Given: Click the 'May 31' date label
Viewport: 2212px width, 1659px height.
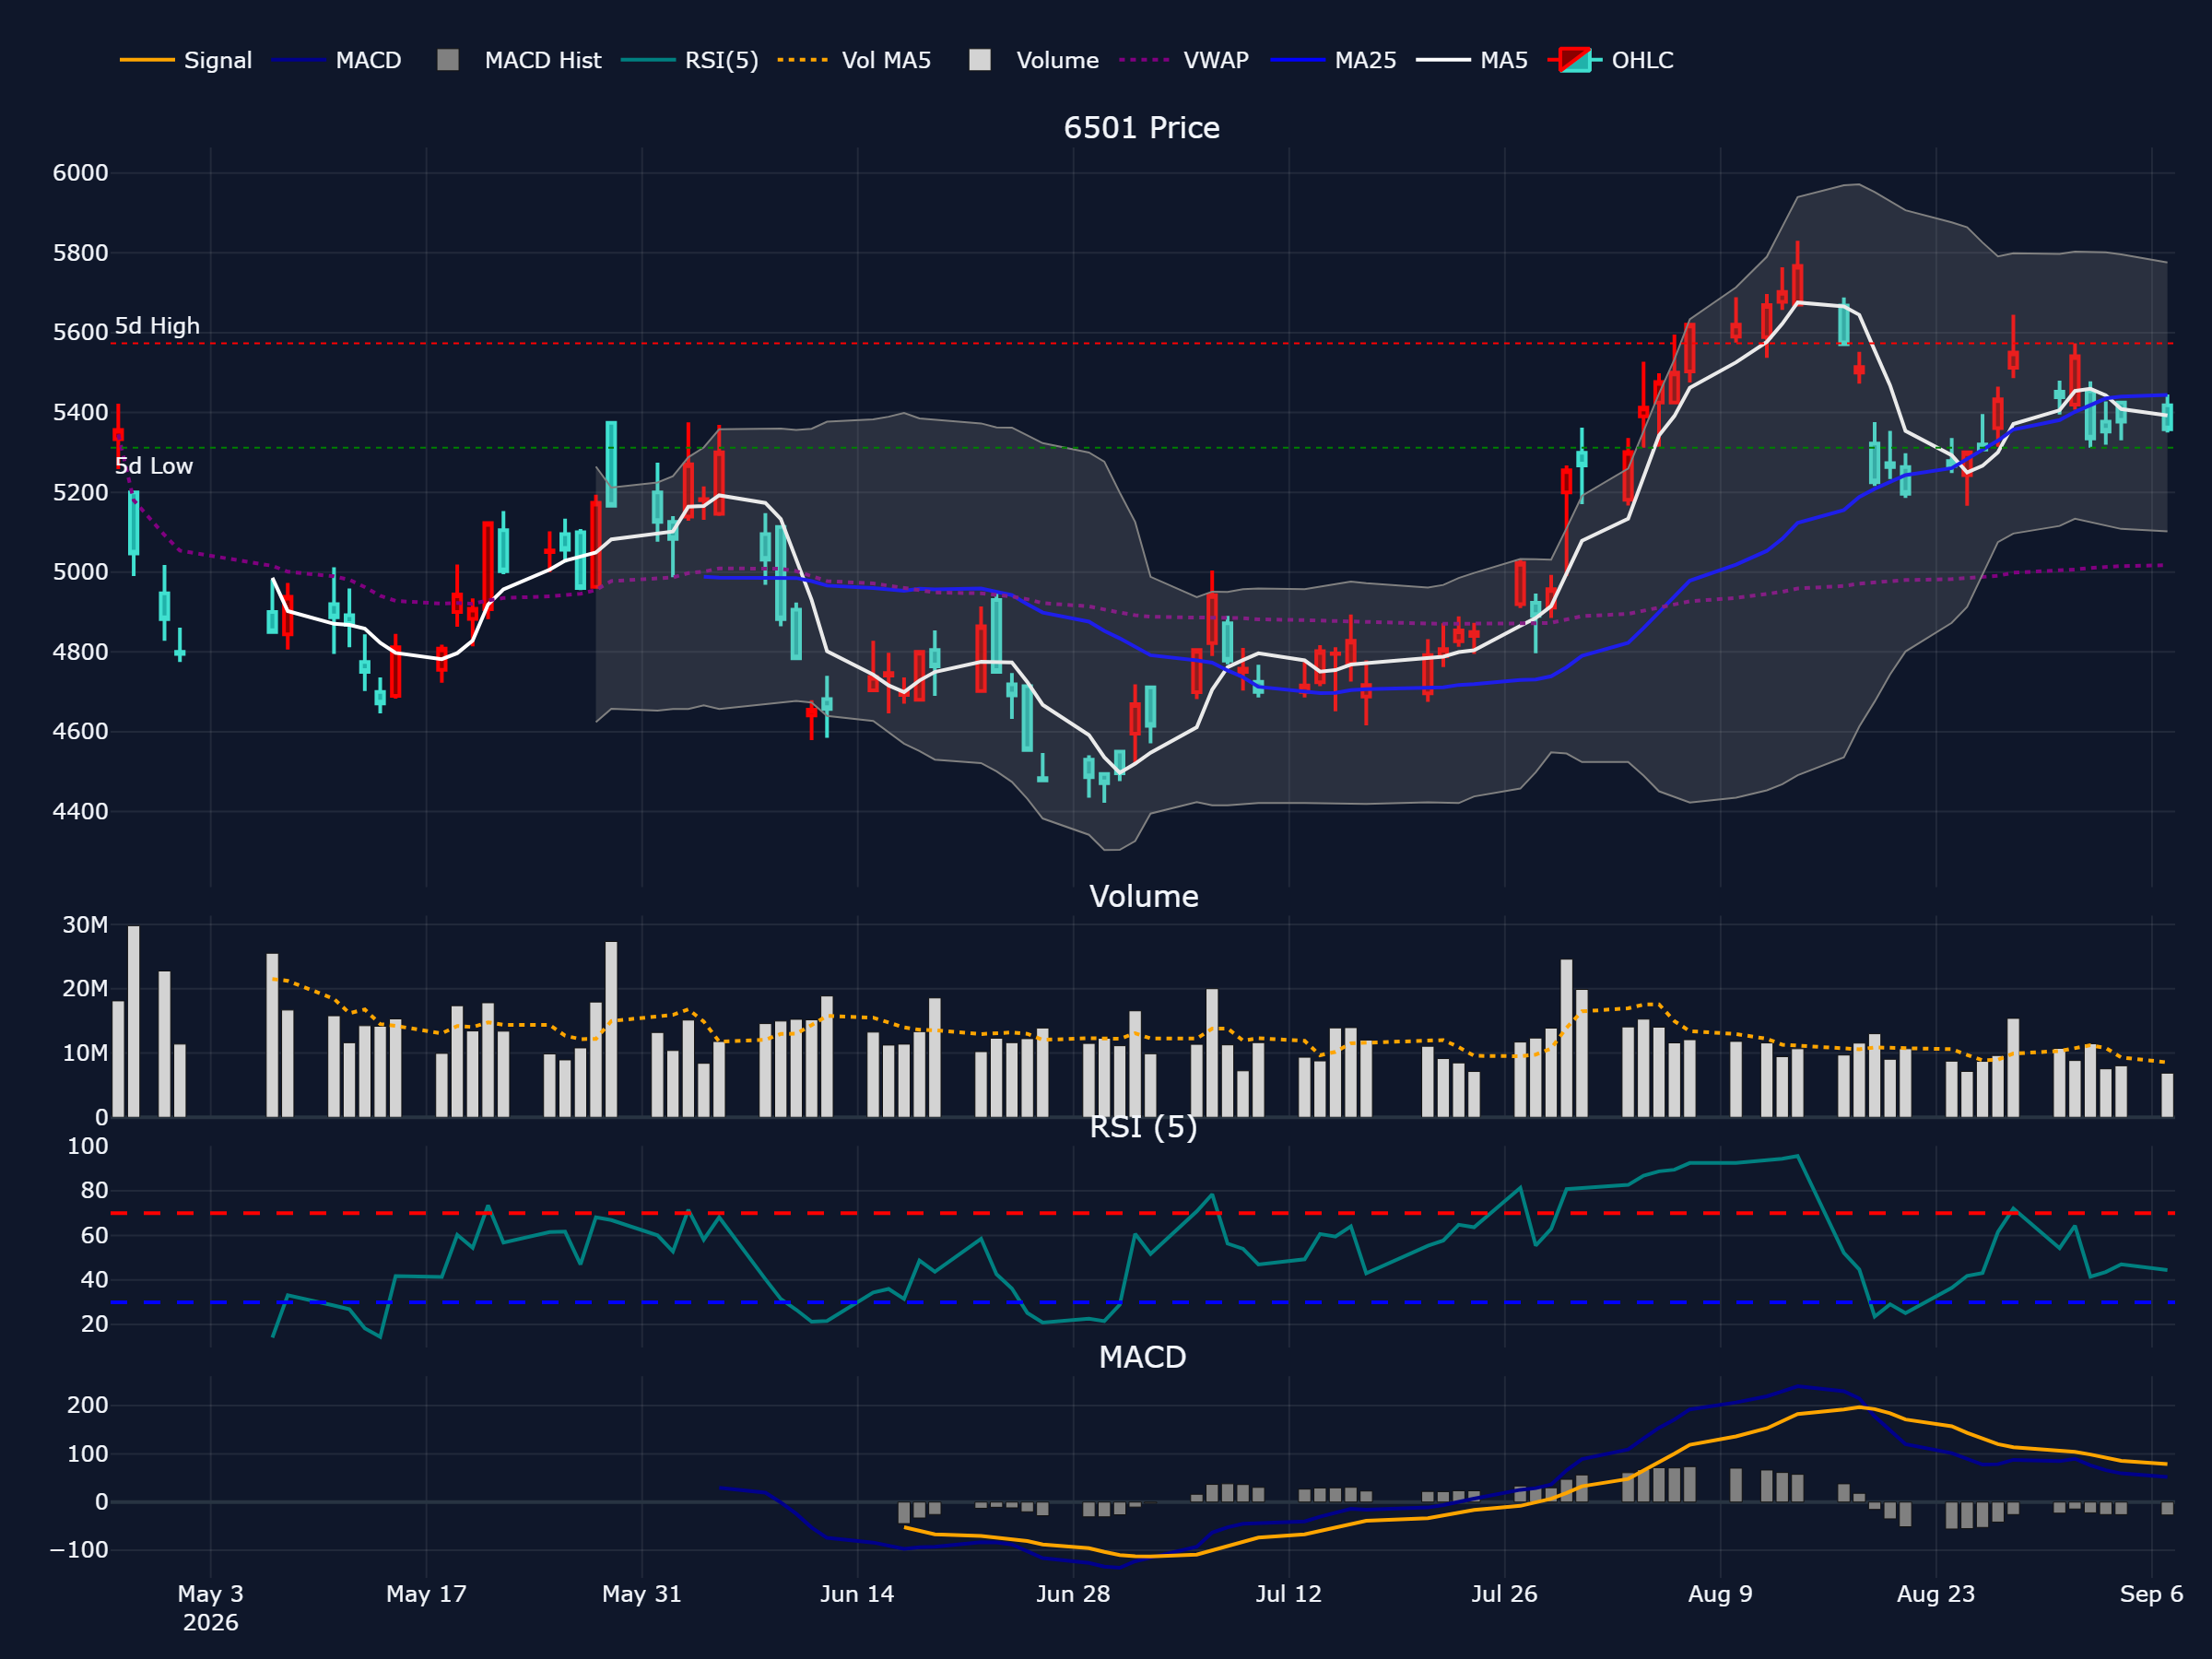Looking at the screenshot, I should (x=642, y=1594).
